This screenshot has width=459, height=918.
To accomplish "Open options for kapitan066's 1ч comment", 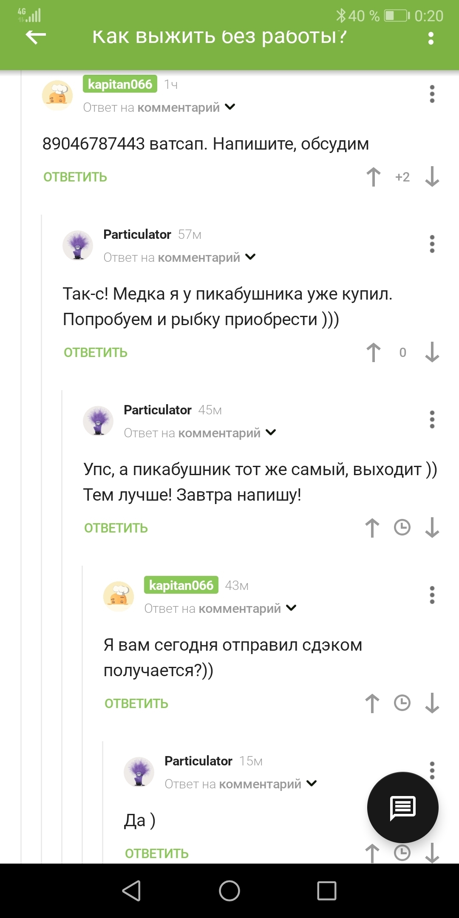I will tap(432, 94).
